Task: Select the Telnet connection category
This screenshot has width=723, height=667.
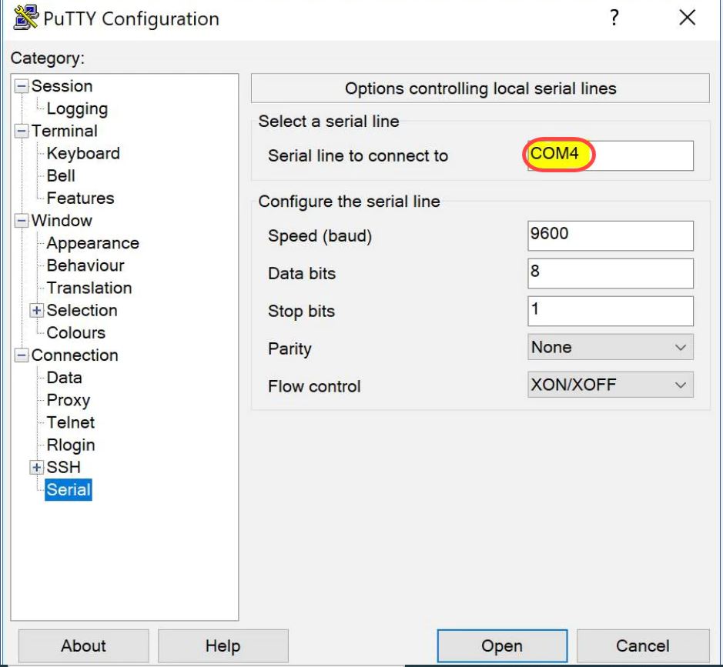Action: (x=70, y=422)
